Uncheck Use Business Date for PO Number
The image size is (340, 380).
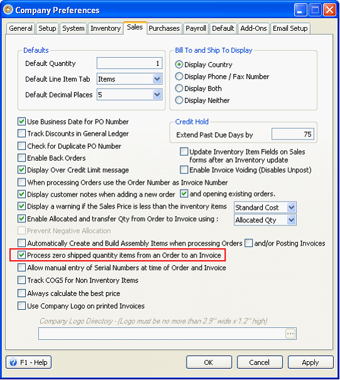tap(21, 121)
